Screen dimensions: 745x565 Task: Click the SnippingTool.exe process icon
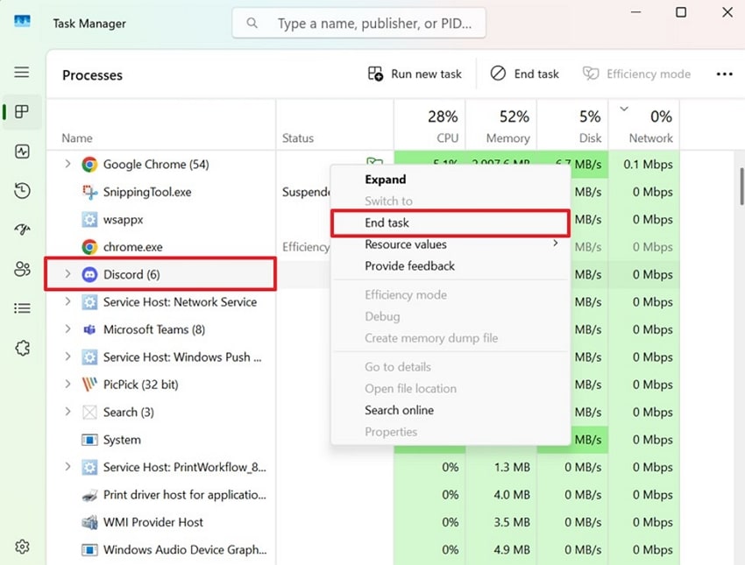point(89,192)
